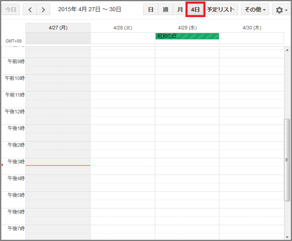The width and height of the screenshot is (292, 241).
Task: Open the 4/29 (水) day header
Action: (x=187, y=28)
